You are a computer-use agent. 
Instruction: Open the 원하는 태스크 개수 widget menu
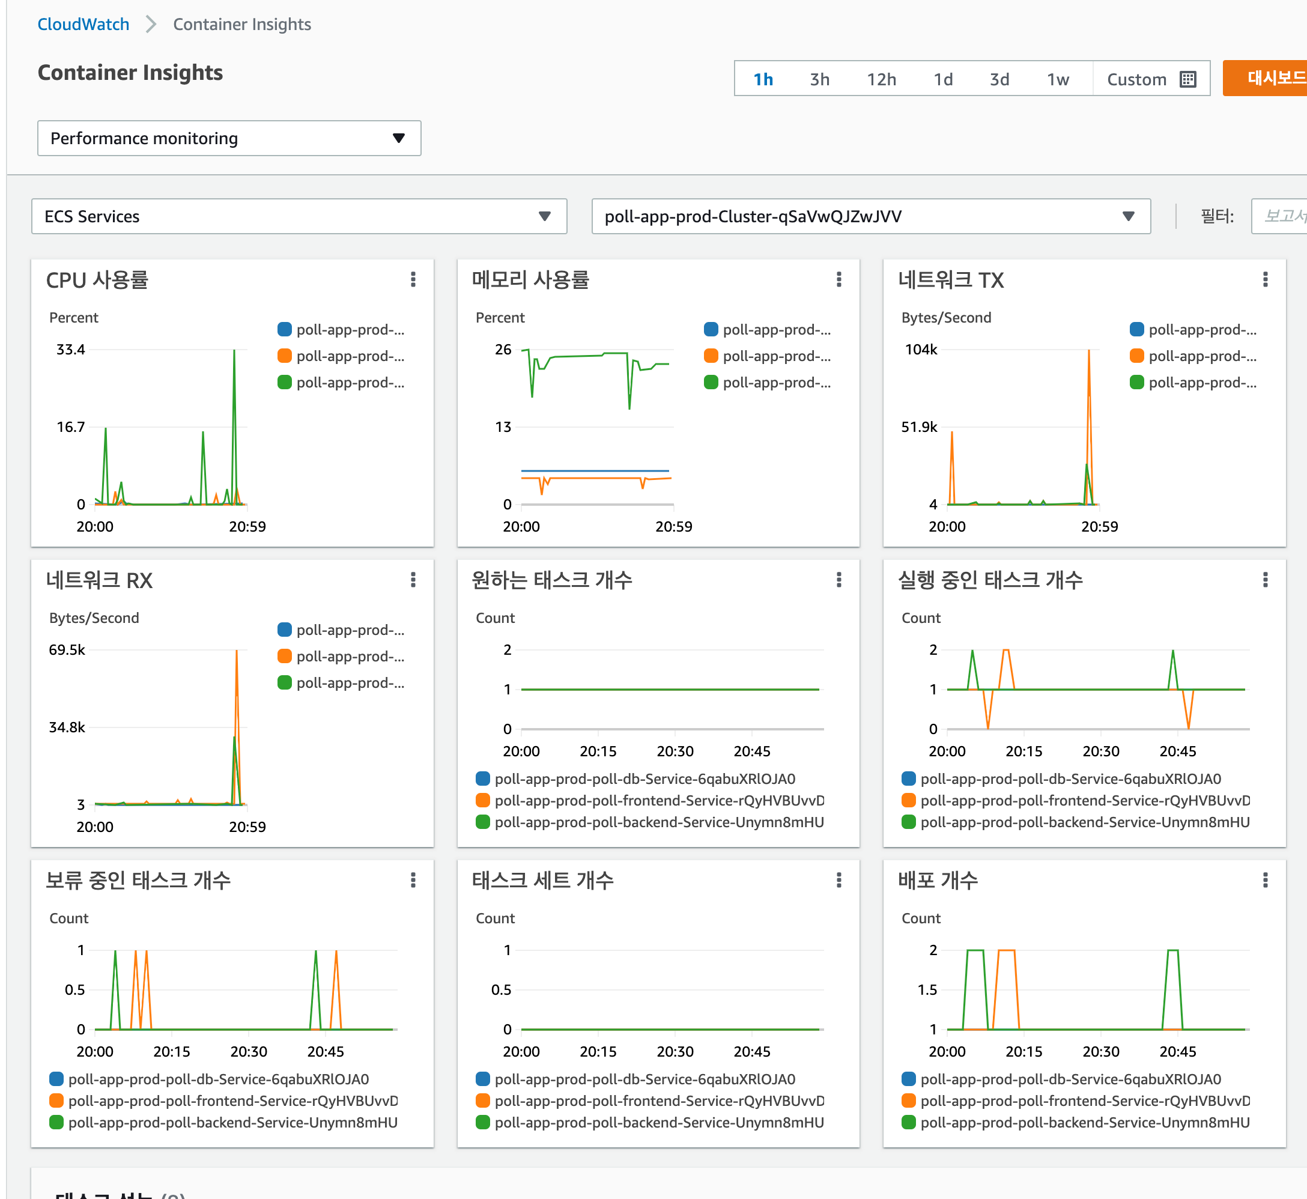(838, 580)
